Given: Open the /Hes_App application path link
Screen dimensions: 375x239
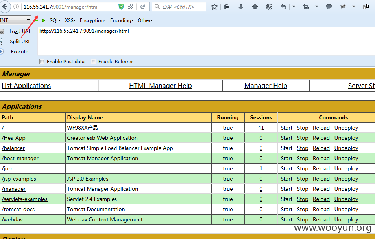Looking at the screenshot, I should click(x=14, y=138).
